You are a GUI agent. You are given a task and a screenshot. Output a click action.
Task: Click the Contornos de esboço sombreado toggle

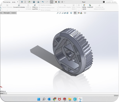point(99,7)
